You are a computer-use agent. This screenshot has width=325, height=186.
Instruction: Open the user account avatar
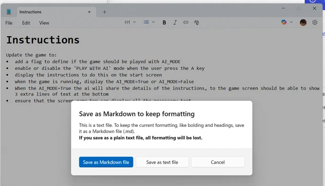(x=303, y=22)
